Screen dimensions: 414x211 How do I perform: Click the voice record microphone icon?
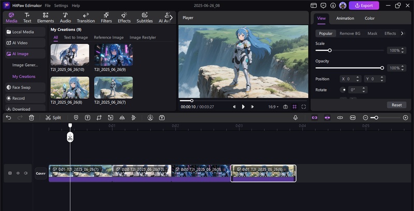pyautogui.click(x=295, y=118)
